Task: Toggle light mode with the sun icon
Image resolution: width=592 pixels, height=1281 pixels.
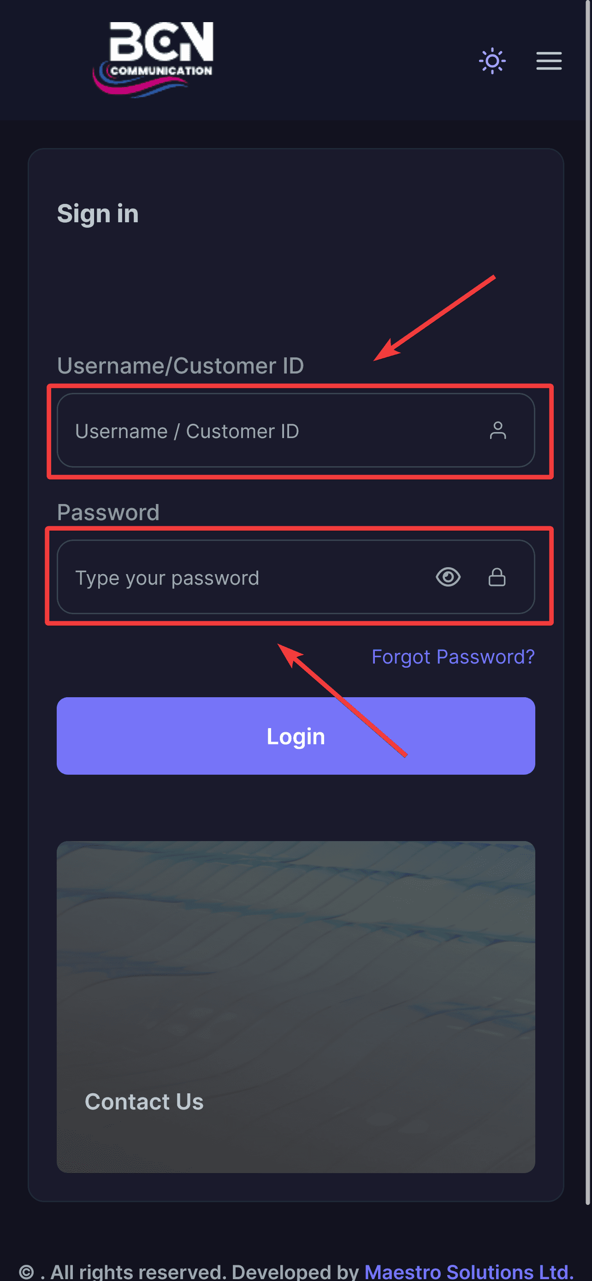Action: [x=491, y=61]
